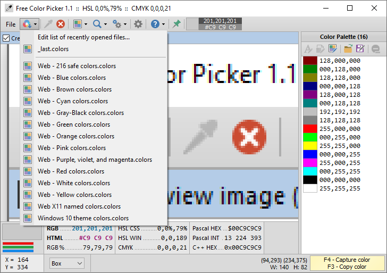Click the rename color icon in palette toolbar
This screenshot has height=273, width=387.
tap(308, 48)
